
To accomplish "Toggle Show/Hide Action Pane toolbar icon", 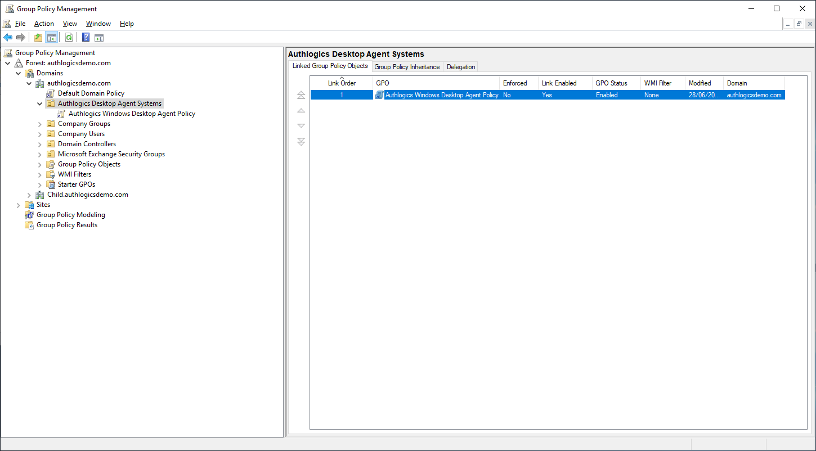I will [x=99, y=38].
